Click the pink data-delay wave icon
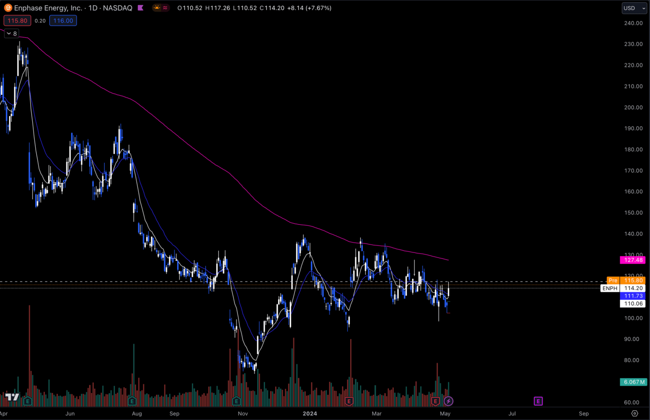 [165, 8]
